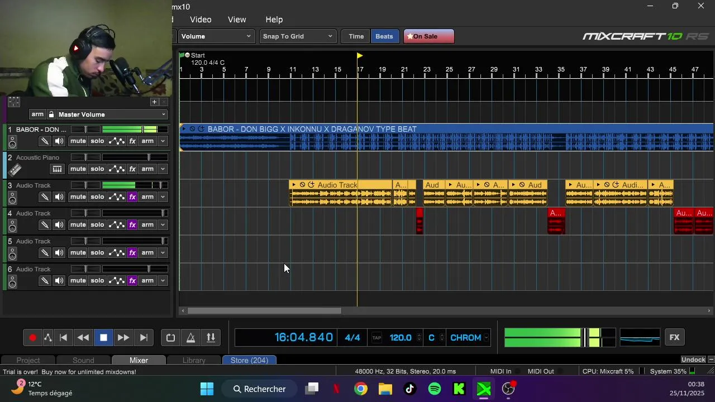The height and width of the screenshot is (402, 715).
Task: Switch to the Sound tab
Action: click(83, 360)
